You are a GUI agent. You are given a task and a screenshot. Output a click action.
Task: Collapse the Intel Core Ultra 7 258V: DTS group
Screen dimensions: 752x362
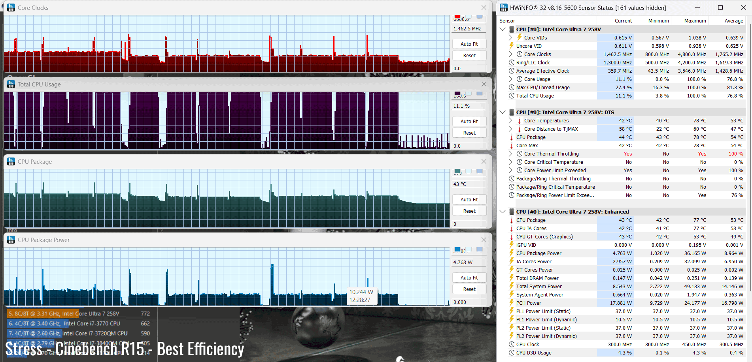(503, 112)
